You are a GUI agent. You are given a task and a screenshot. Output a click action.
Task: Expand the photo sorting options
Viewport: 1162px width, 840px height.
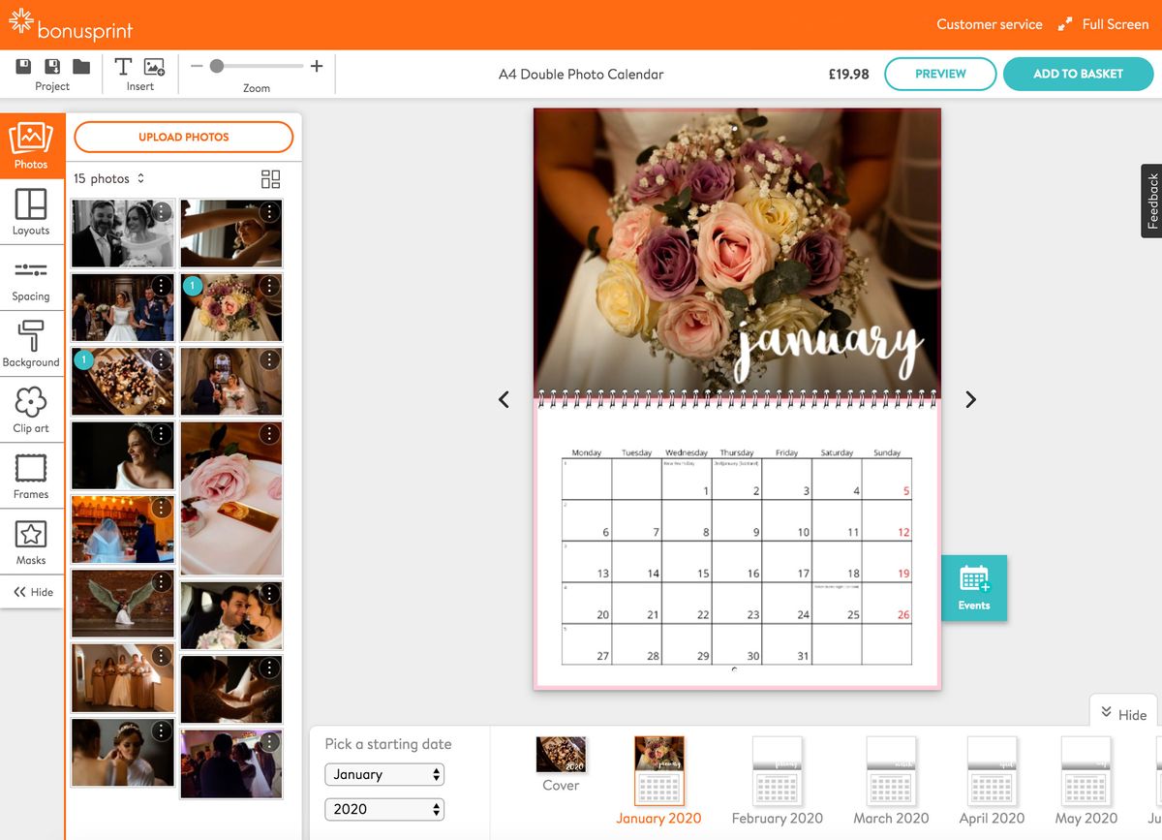tap(140, 178)
